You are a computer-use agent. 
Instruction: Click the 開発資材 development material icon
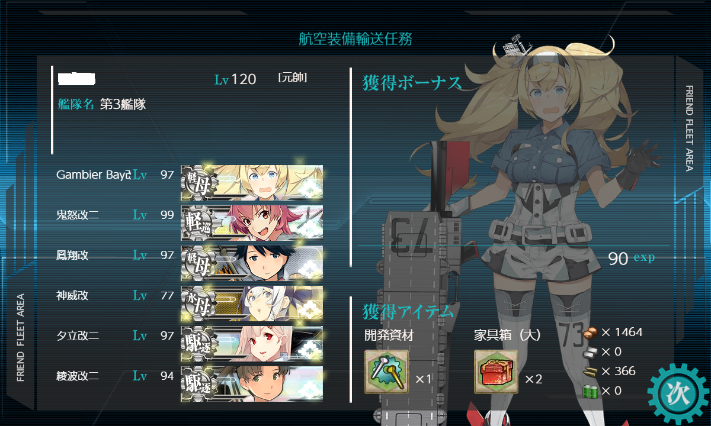pyautogui.click(x=386, y=372)
